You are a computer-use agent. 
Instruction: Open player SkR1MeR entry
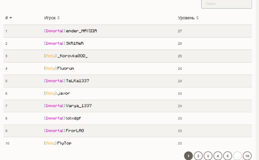[x=75, y=44]
